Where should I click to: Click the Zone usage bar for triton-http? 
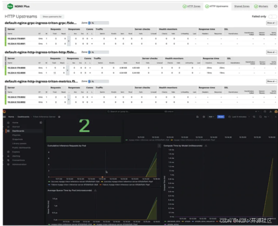coord(99,52)
